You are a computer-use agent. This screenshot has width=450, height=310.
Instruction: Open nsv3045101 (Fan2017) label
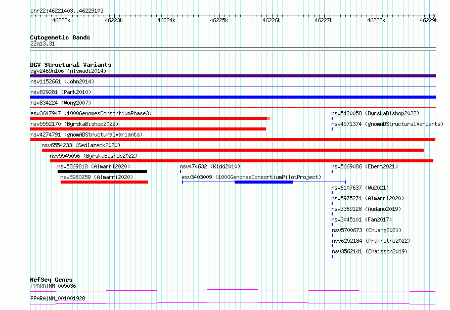coord(362,219)
